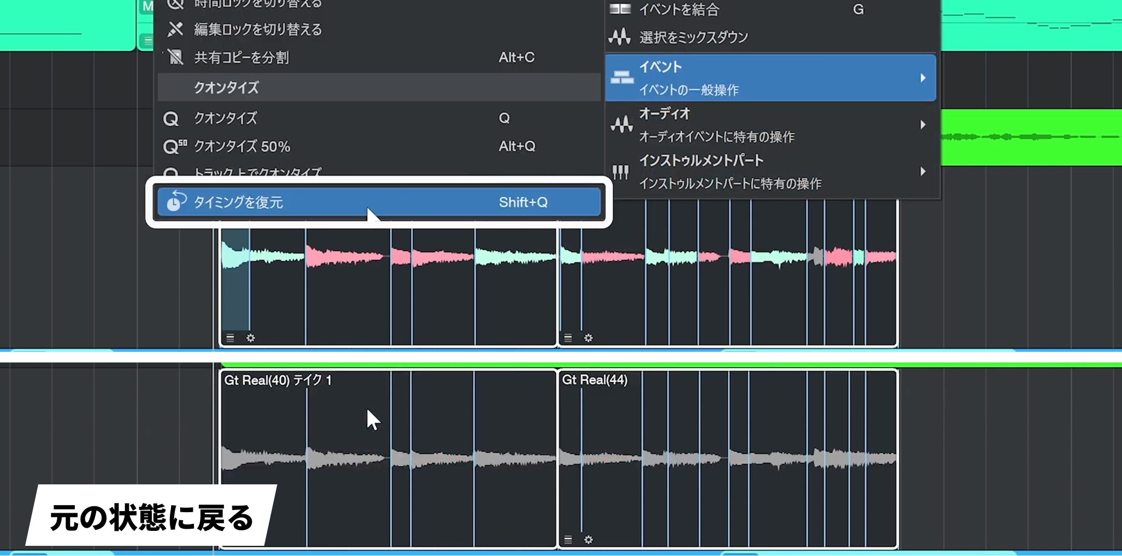This screenshot has width=1122, height=556.
Task: Click the waveform icon next to 選択をミックスダウン
Action: (x=620, y=37)
